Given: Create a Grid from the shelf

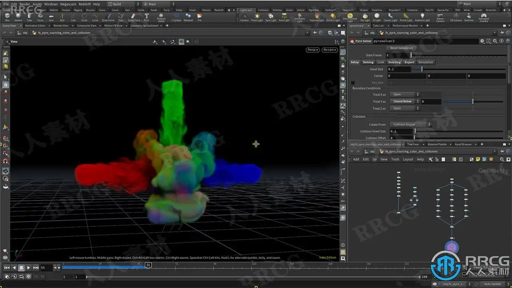Looking at the screenshot, I should [51, 17].
